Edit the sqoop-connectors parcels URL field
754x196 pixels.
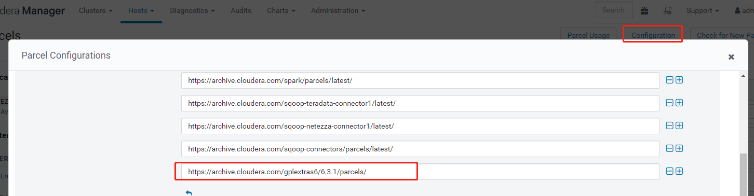(420, 149)
